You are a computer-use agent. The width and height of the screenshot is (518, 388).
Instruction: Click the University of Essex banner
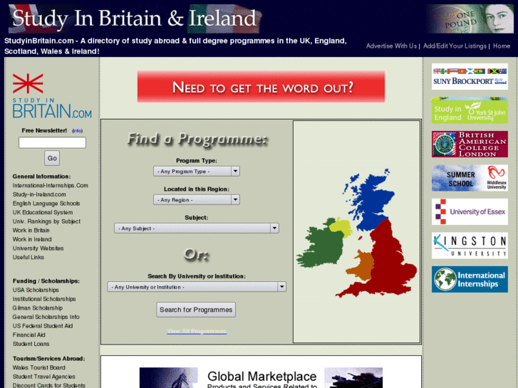pyautogui.click(x=470, y=211)
